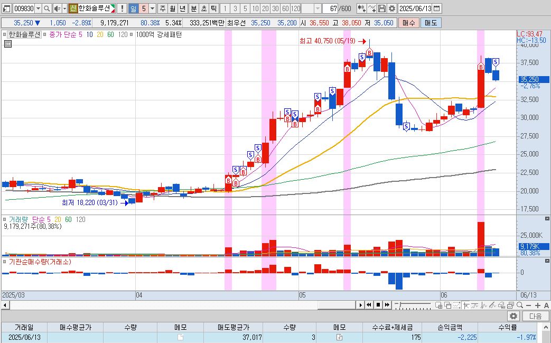The width and height of the screenshot is (551, 343).
Task: Adjust the chart zoom tick slider
Action: coord(413,304)
